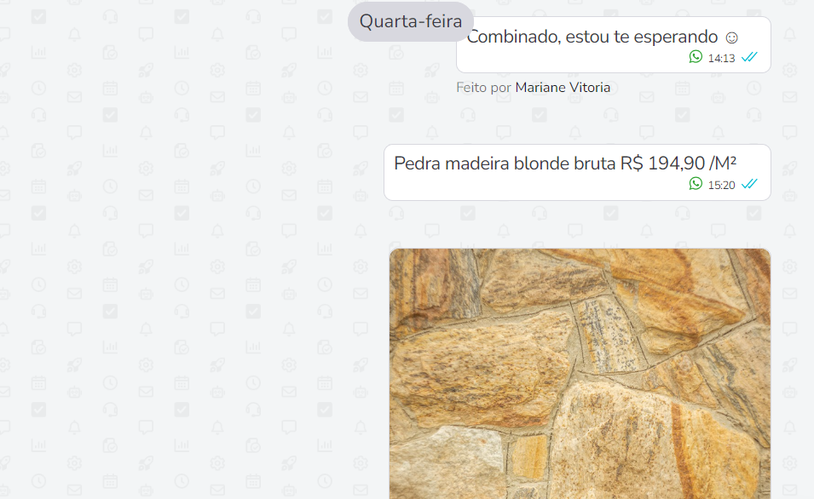Image resolution: width=814 pixels, height=499 pixels.
Task: Click the 14:13 message timestamp
Action: 722,58
